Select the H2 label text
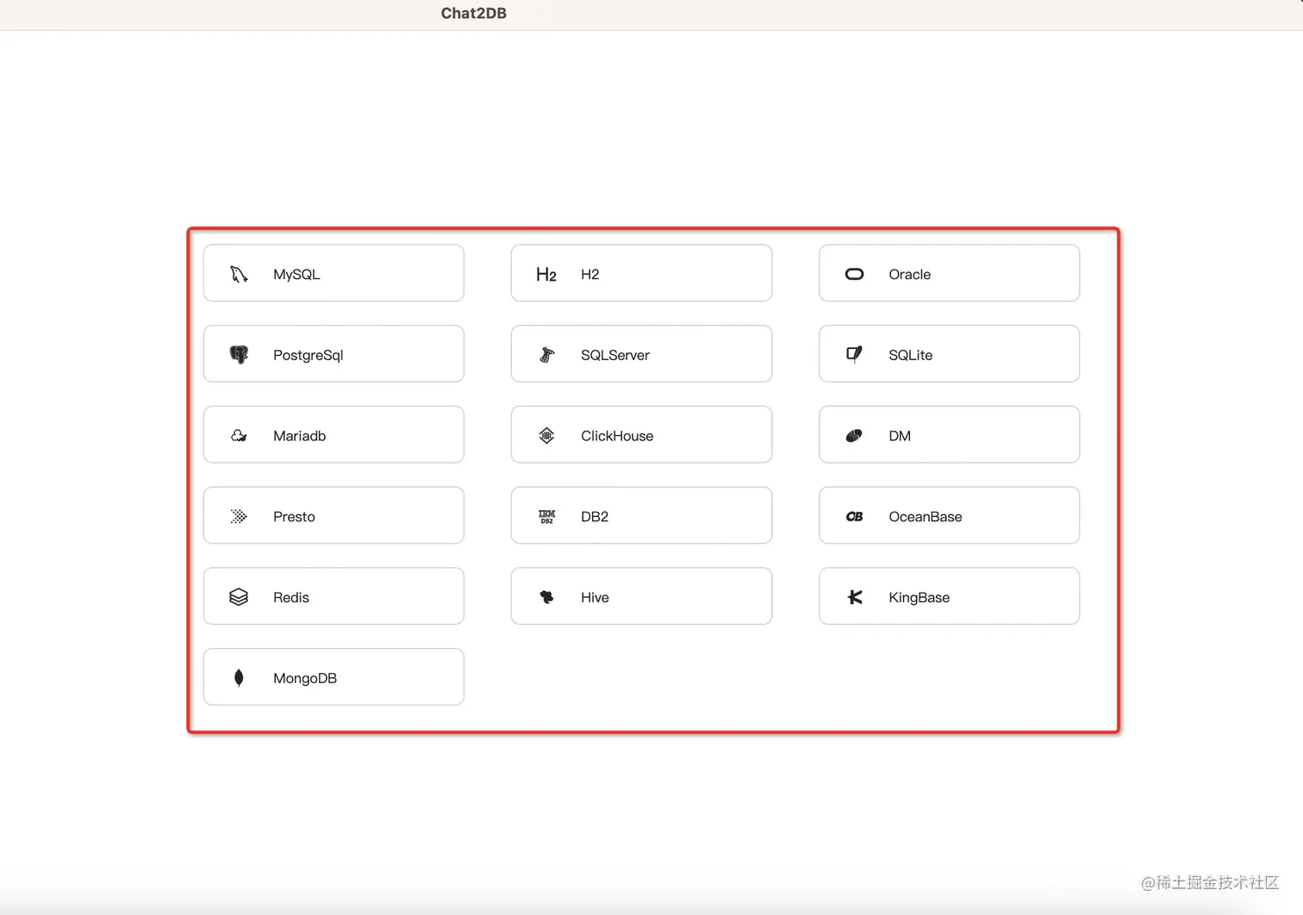 pos(589,274)
